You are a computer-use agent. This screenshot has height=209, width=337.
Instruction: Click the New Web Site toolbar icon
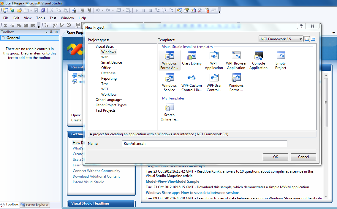point(12,10)
